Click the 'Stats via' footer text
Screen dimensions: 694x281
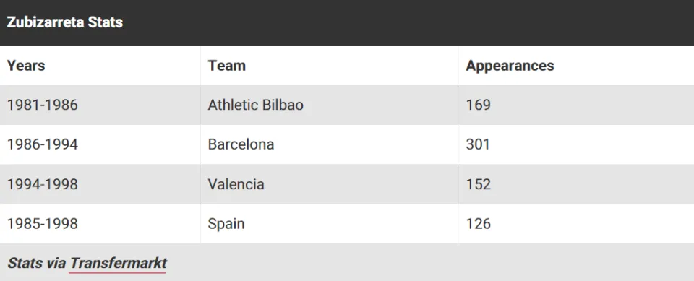(37, 263)
